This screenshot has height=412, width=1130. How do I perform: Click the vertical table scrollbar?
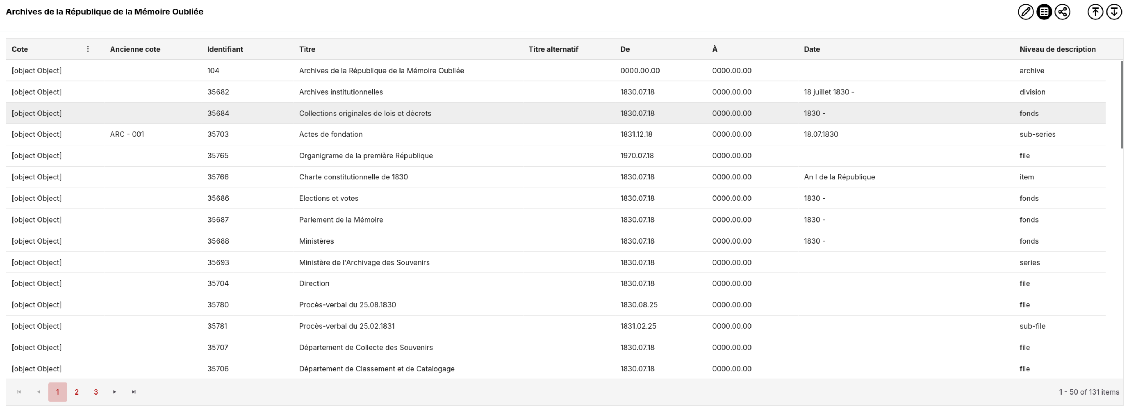pyautogui.click(x=1122, y=105)
